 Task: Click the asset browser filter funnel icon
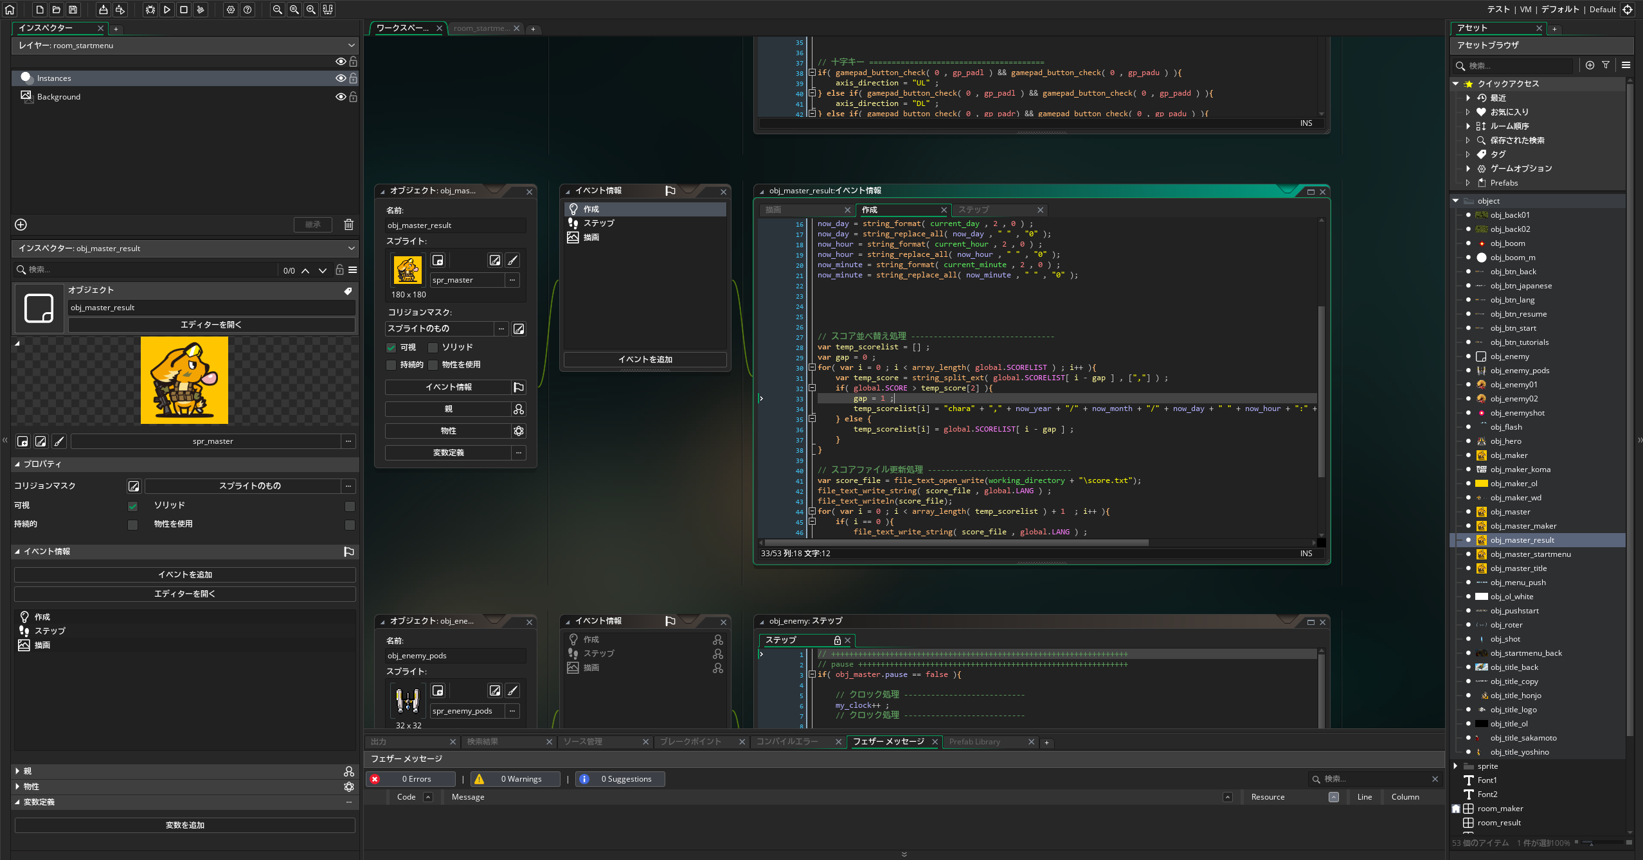pyautogui.click(x=1606, y=65)
